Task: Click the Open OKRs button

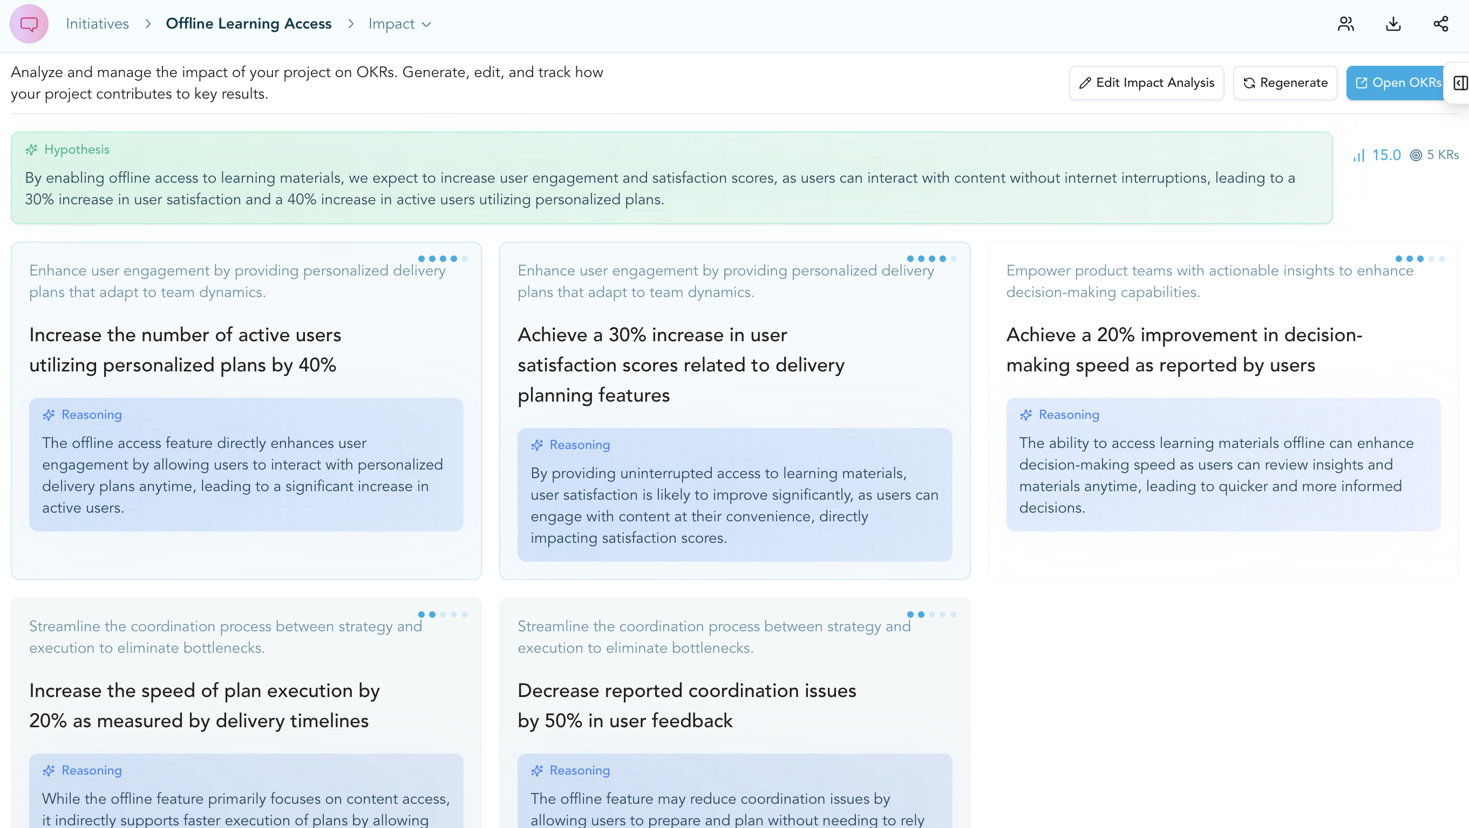Action: point(1398,83)
